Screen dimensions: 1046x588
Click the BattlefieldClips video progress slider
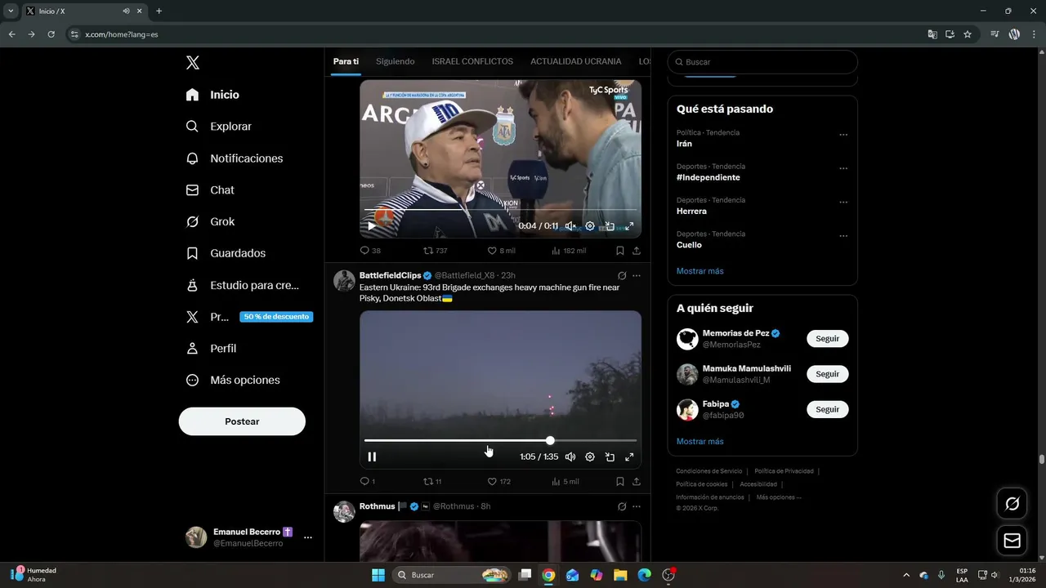click(500, 441)
